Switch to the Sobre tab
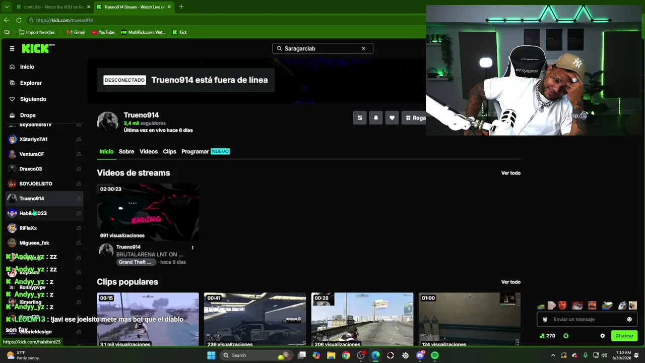This screenshot has width=645, height=363. pos(126,151)
